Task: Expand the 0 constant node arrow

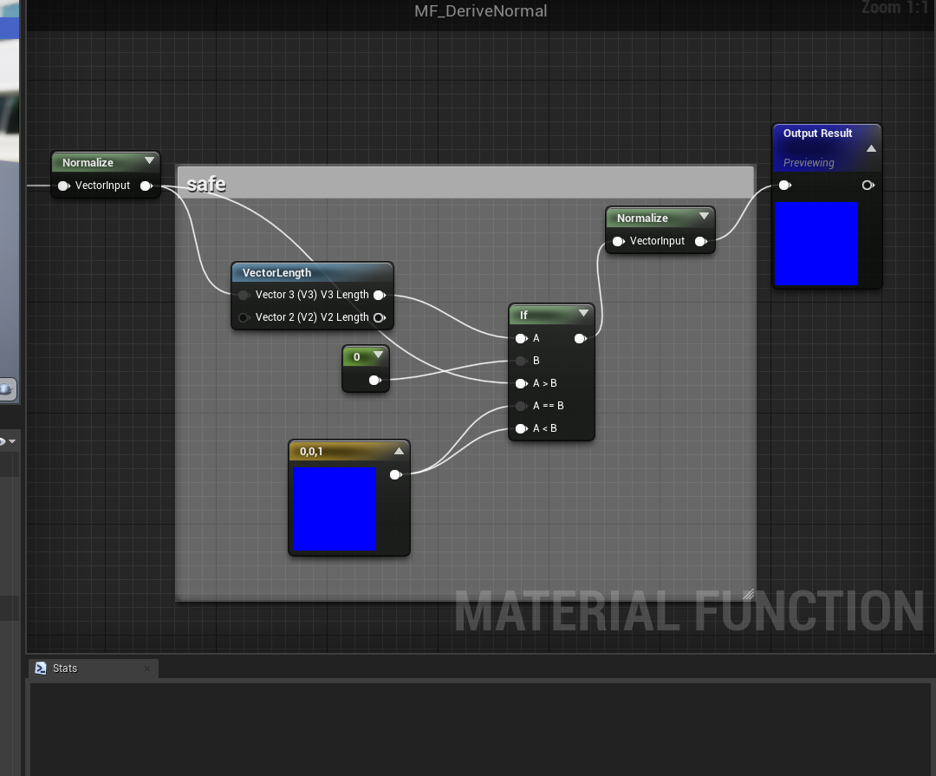Action: tap(377, 355)
